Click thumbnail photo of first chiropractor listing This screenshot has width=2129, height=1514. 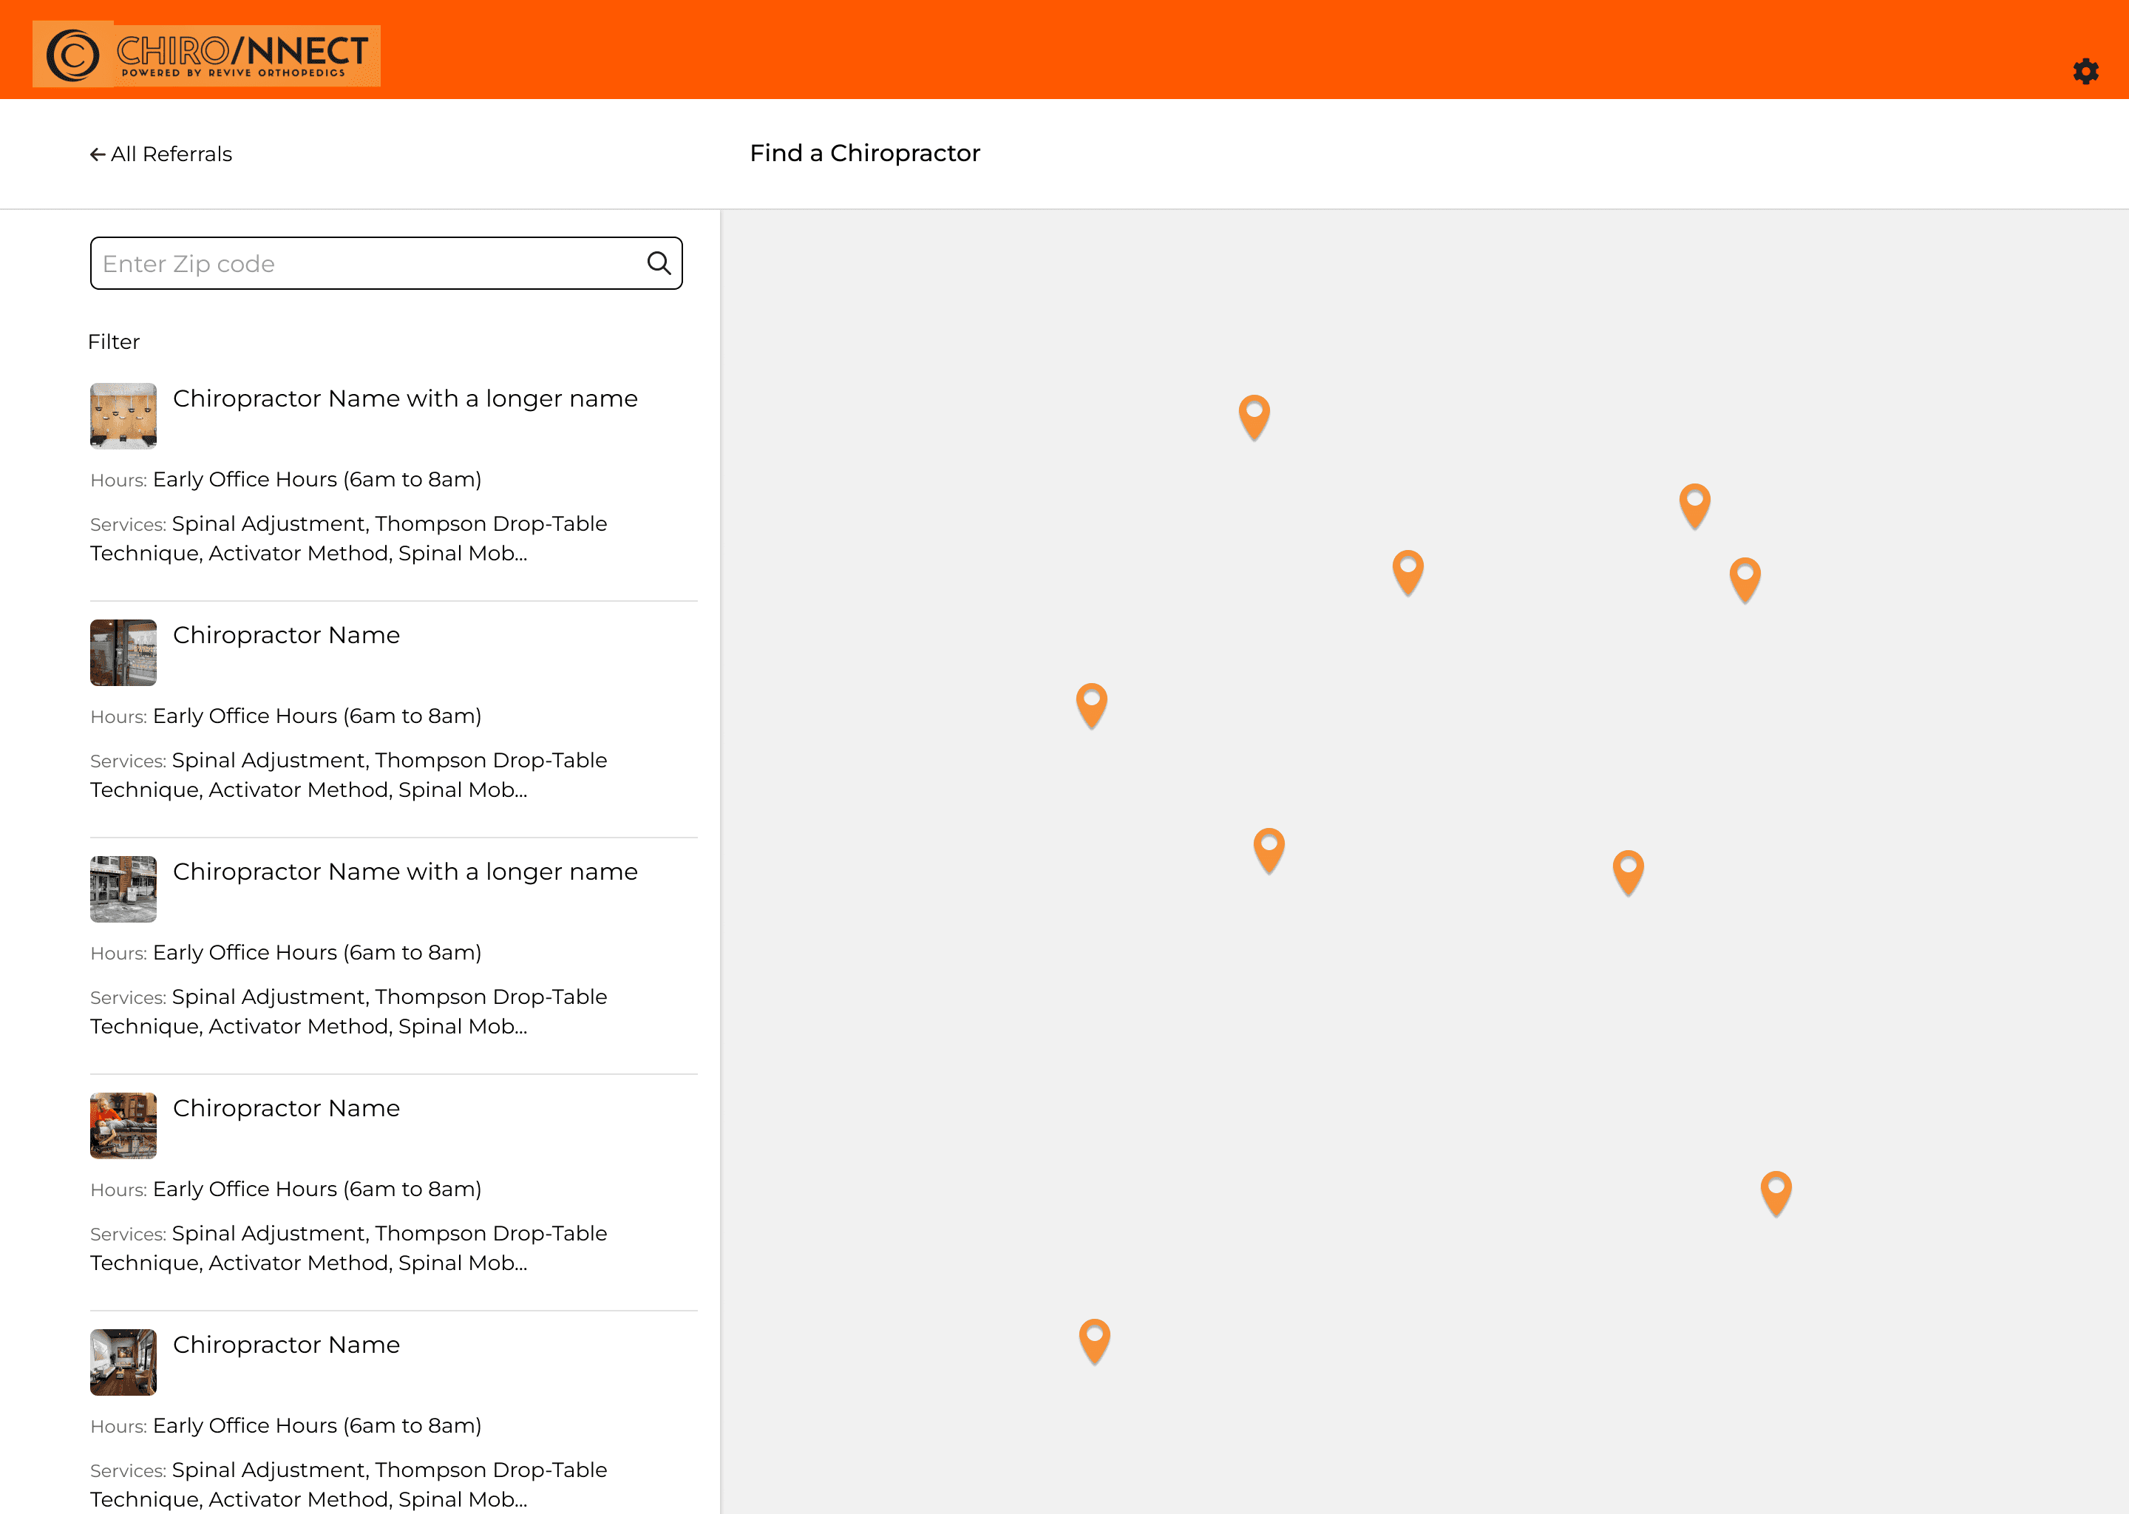click(x=123, y=415)
